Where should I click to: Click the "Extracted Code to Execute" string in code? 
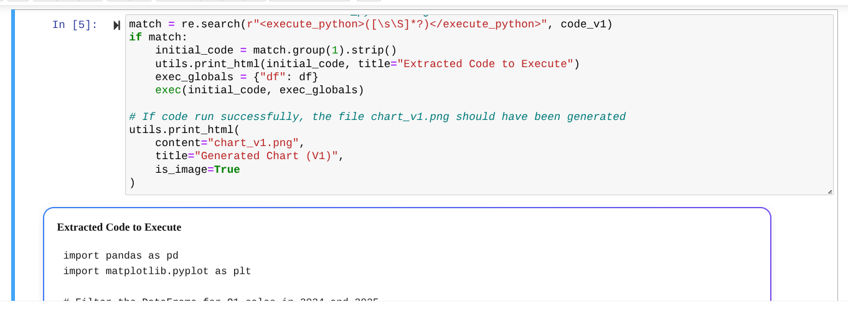pyautogui.click(x=486, y=64)
